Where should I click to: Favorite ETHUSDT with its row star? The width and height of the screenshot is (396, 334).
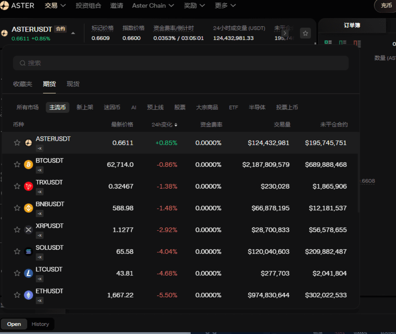[17, 295]
